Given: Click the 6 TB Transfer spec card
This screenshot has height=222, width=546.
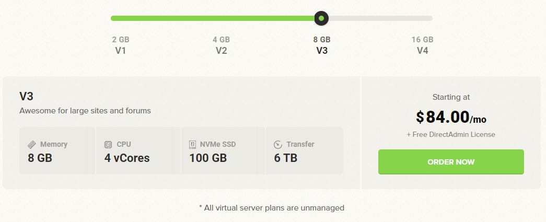Looking at the screenshot, I should pyautogui.click(x=304, y=150).
